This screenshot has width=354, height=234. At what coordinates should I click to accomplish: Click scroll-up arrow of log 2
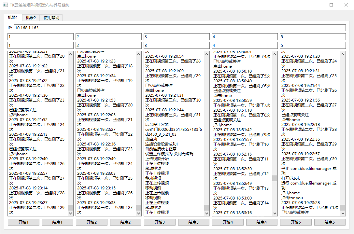coord(139,54)
